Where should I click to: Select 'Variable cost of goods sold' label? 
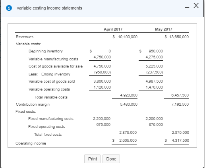tap(52, 81)
